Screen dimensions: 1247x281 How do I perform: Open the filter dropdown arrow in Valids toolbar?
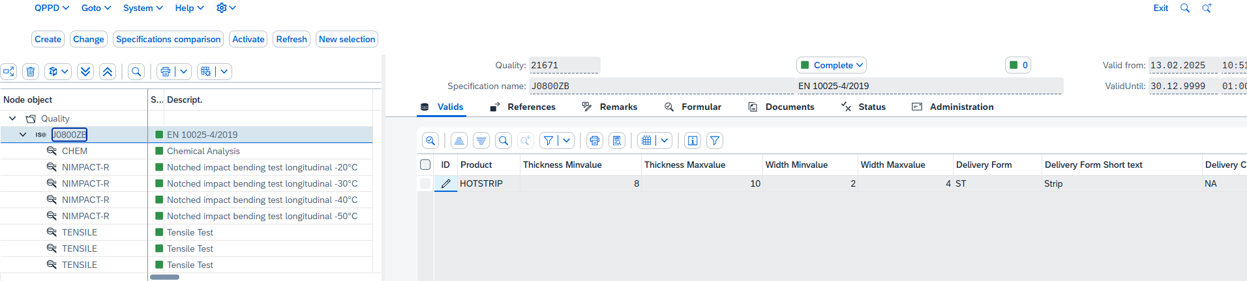pos(567,140)
